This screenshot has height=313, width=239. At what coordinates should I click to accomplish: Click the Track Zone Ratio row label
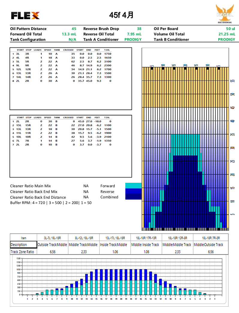22,252
